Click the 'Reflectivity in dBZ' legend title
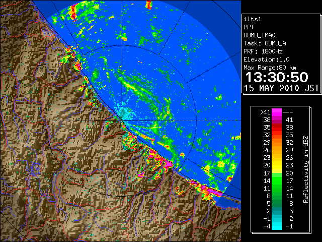Viewport: 322px width, 242px height. tap(306, 169)
